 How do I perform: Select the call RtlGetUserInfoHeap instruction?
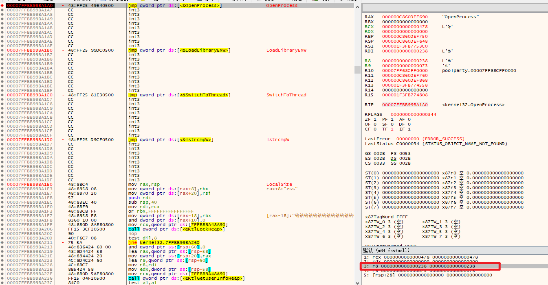click(x=186, y=278)
